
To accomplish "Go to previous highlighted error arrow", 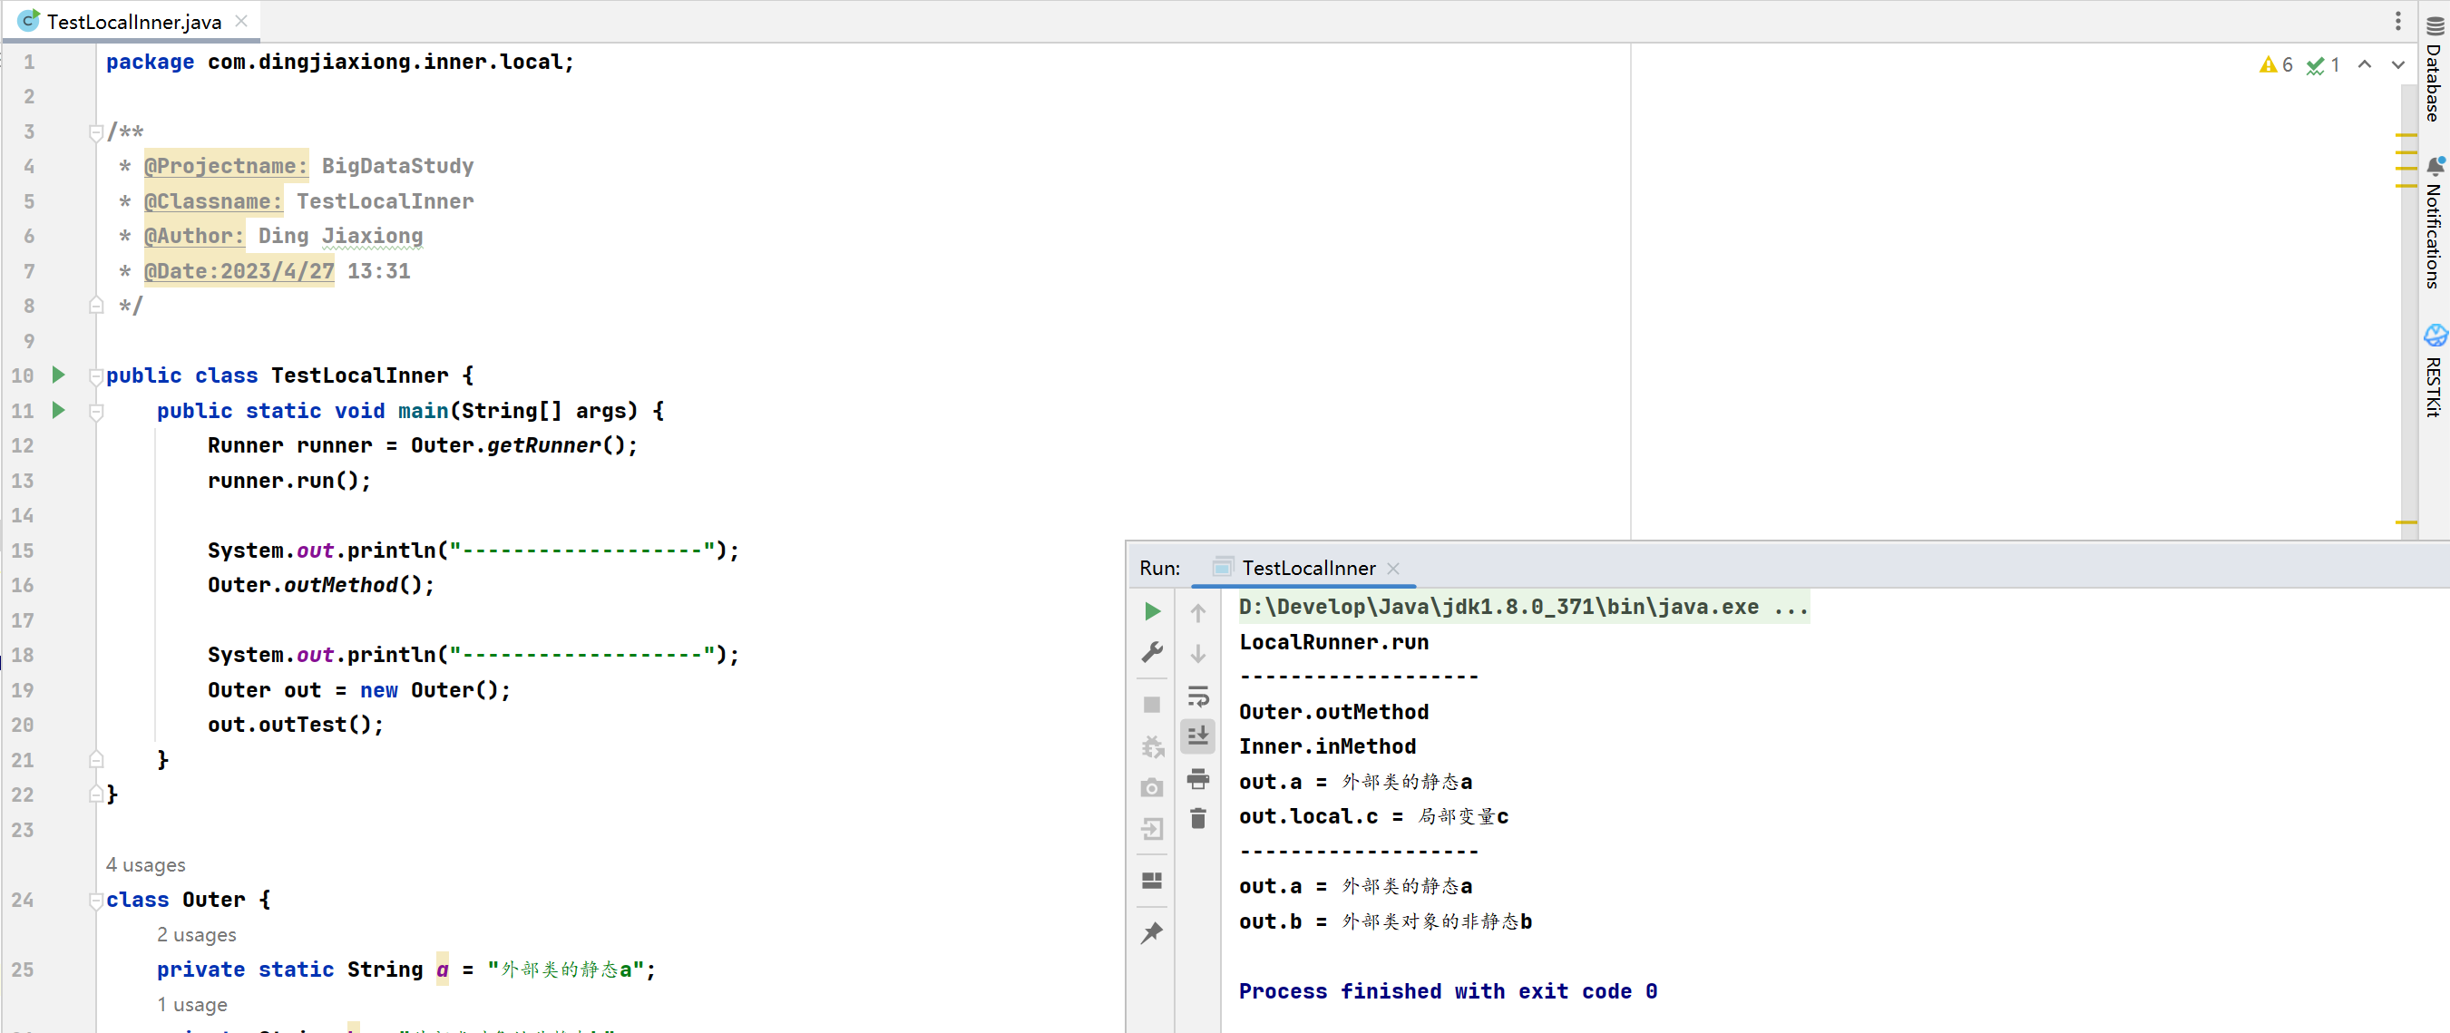I will click(x=2366, y=64).
